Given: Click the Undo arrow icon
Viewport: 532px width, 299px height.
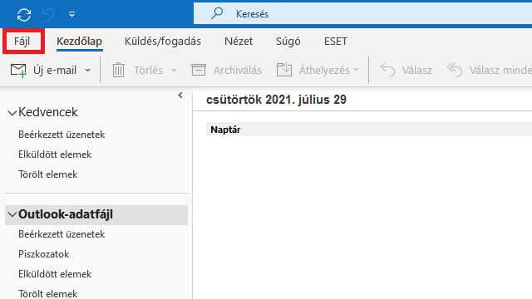Looking at the screenshot, I should [x=48, y=15].
